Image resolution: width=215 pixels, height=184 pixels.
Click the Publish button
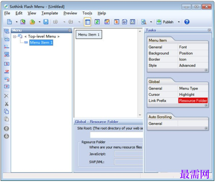pyautogui.click(x=165, y=22)
